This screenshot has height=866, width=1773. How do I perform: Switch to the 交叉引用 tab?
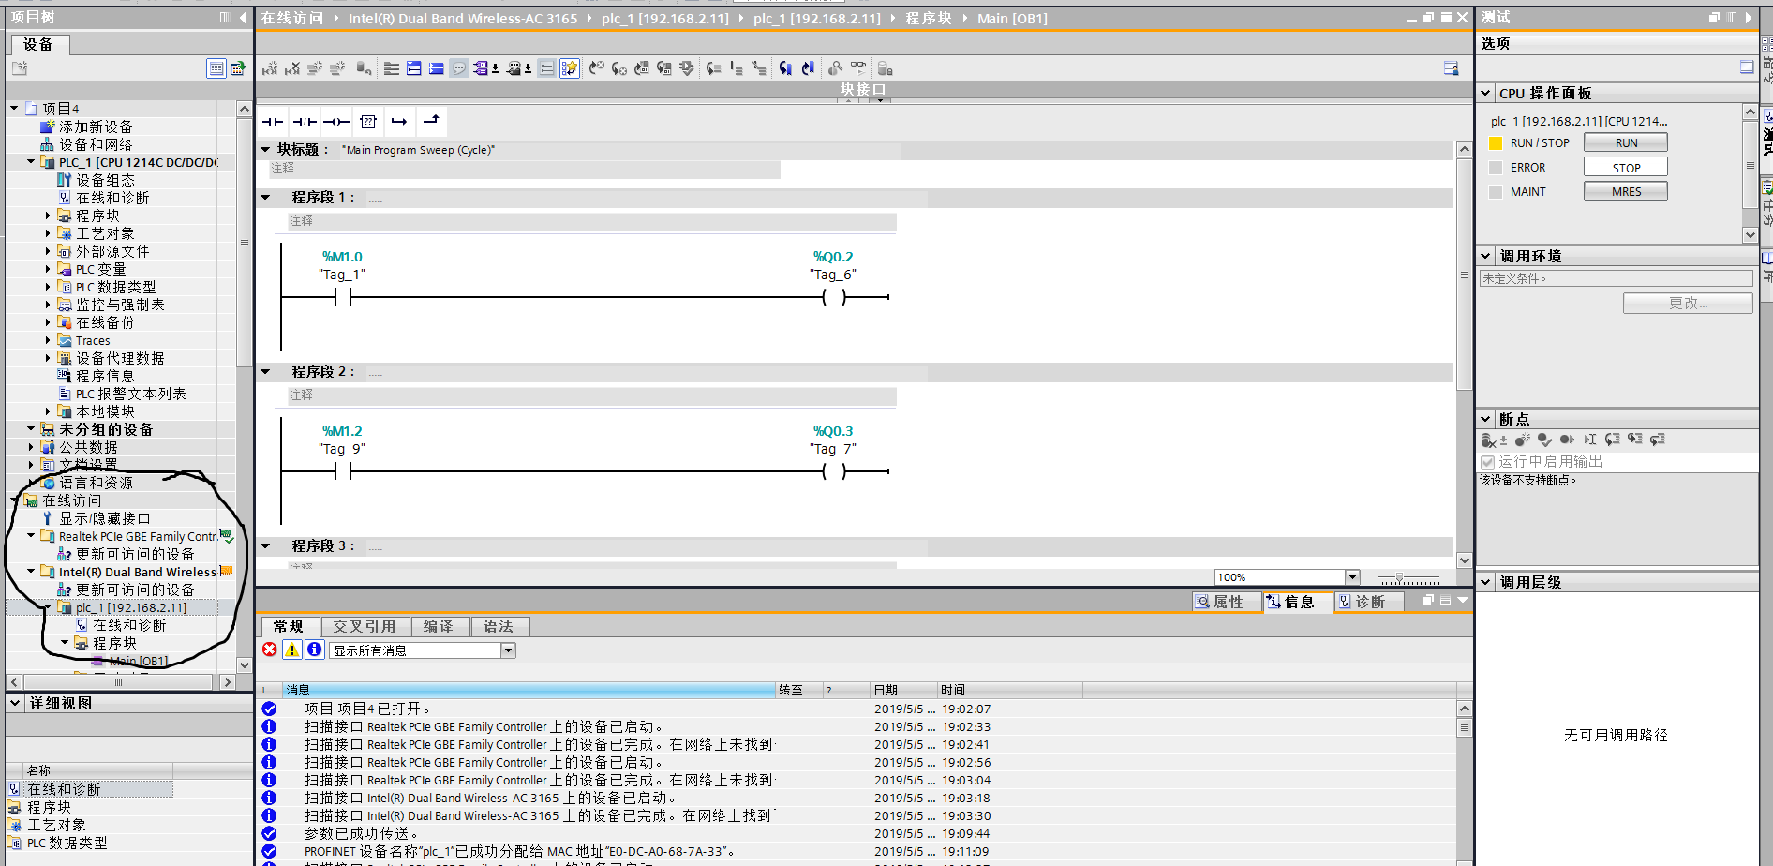coord(365,626)
